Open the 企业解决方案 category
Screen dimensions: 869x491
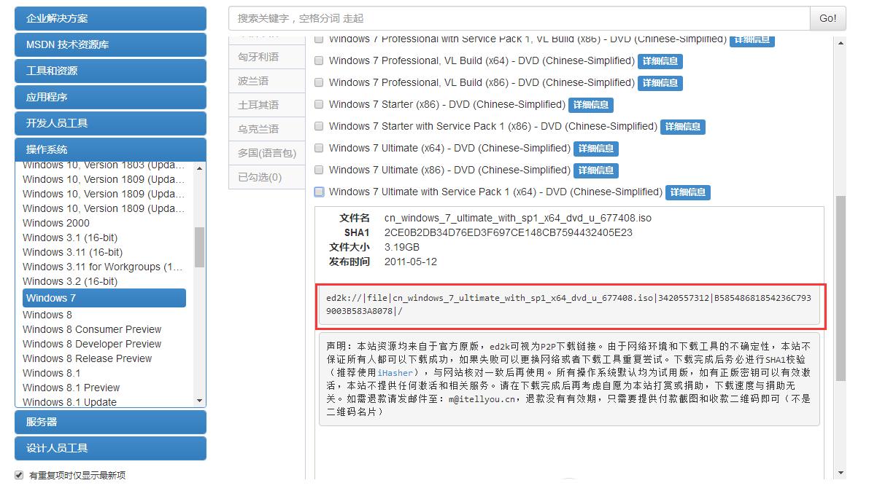point(110,18)
